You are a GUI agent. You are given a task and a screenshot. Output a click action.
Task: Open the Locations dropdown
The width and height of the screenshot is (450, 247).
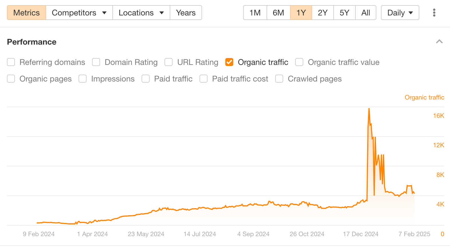(141, 13)
